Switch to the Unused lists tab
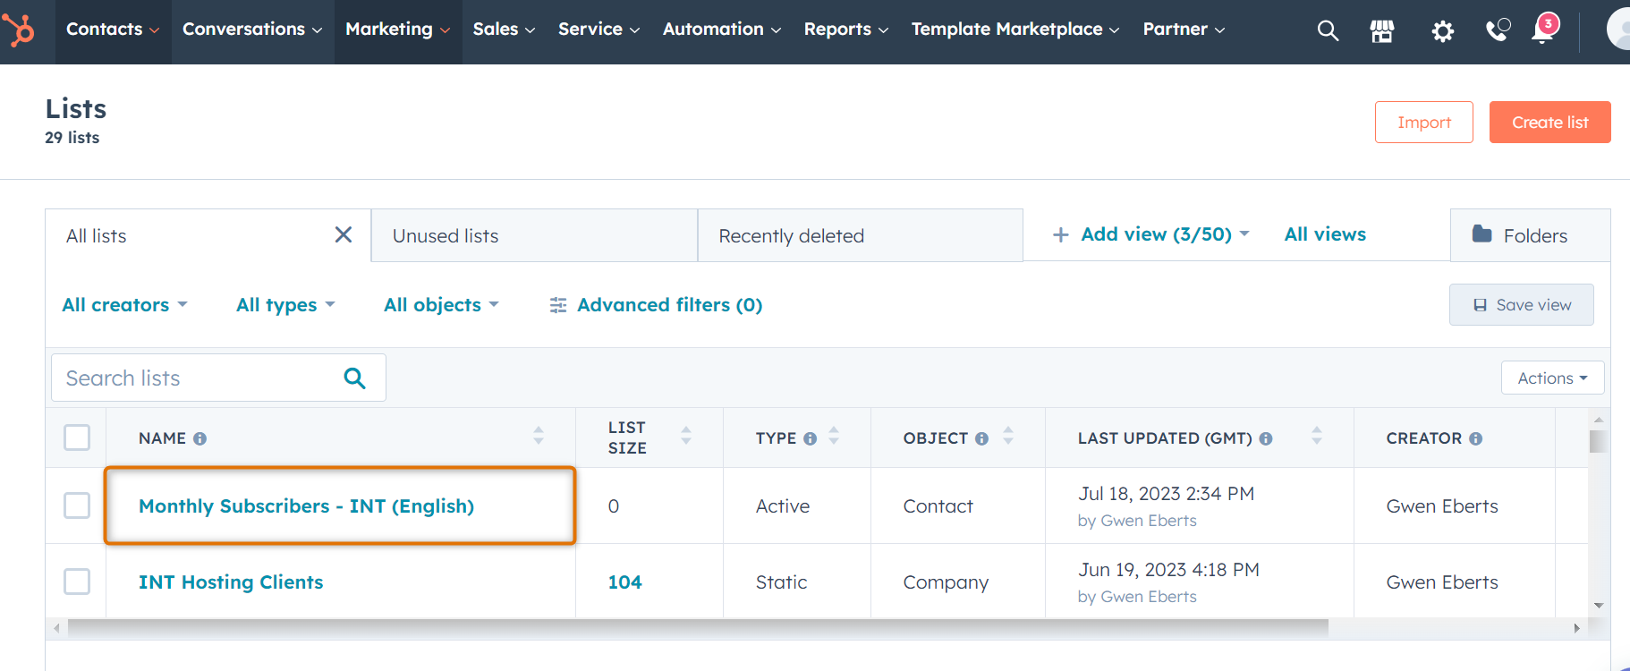 pos(534,235)
